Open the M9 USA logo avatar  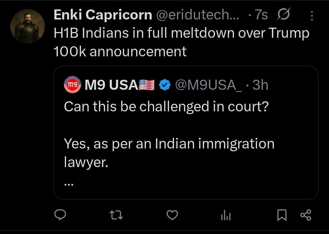coord(73,86)
